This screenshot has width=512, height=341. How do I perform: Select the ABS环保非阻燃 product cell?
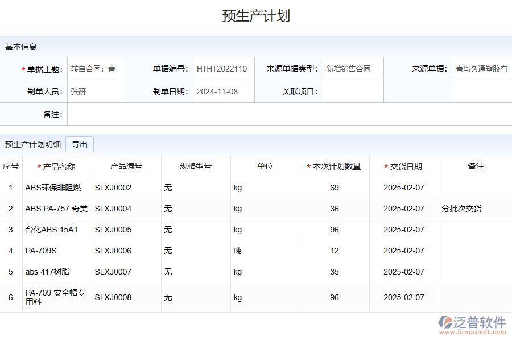click(x=53, y=188)
